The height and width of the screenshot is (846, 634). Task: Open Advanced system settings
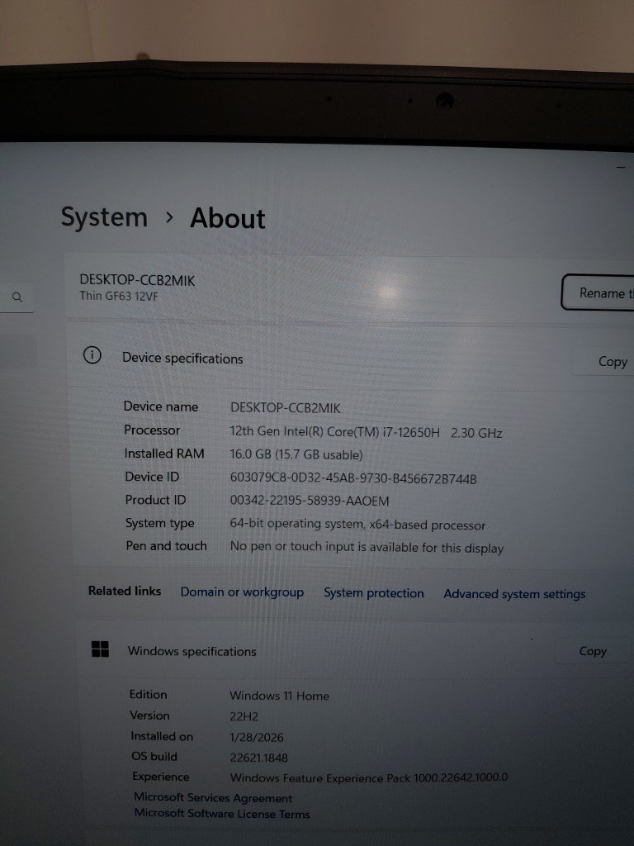tap(514, 594)
